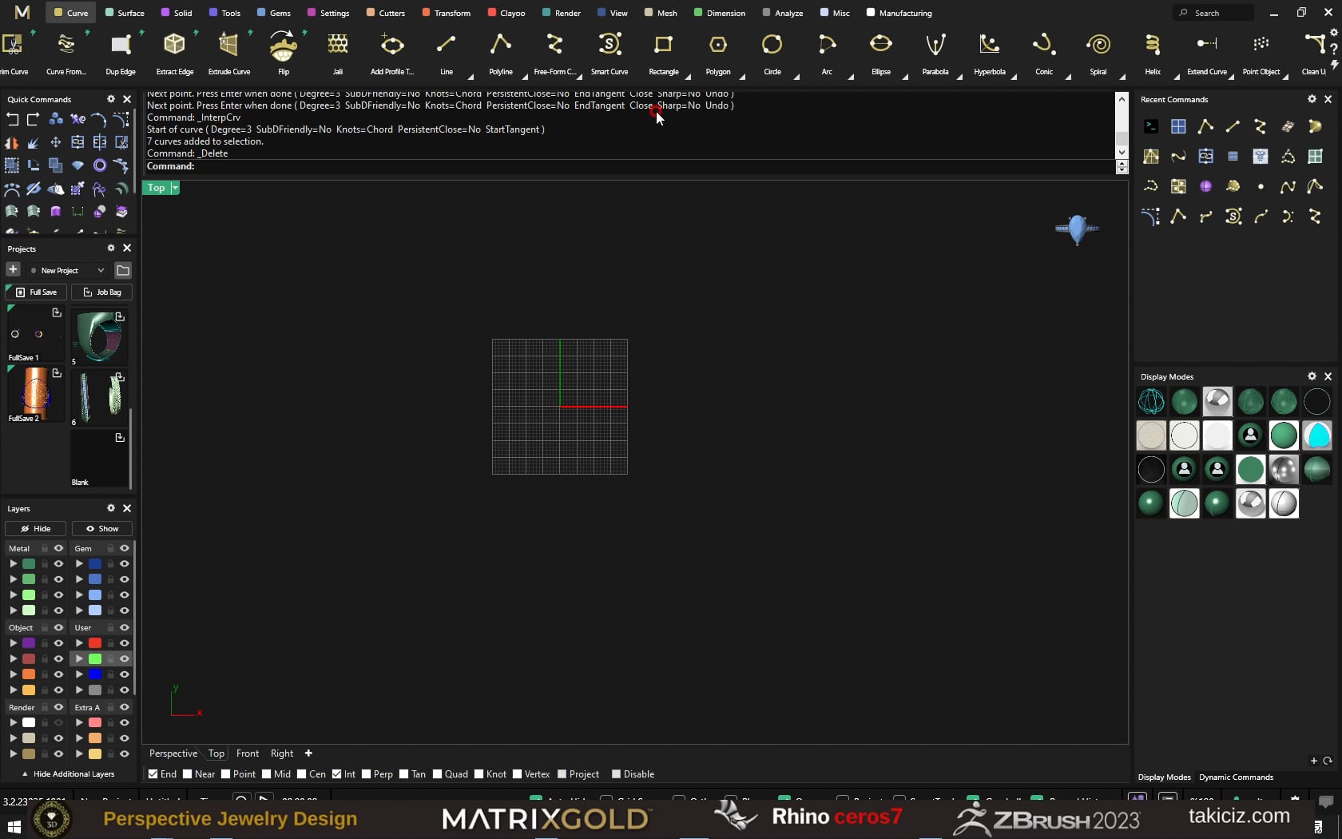
Task: Click the Extract Edge icon
Action: pyautogui.click(x=174, y=45)
